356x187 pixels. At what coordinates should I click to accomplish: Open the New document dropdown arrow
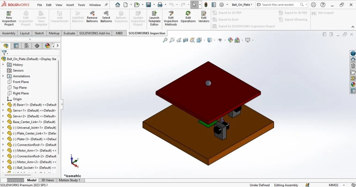tap(131, 5)
